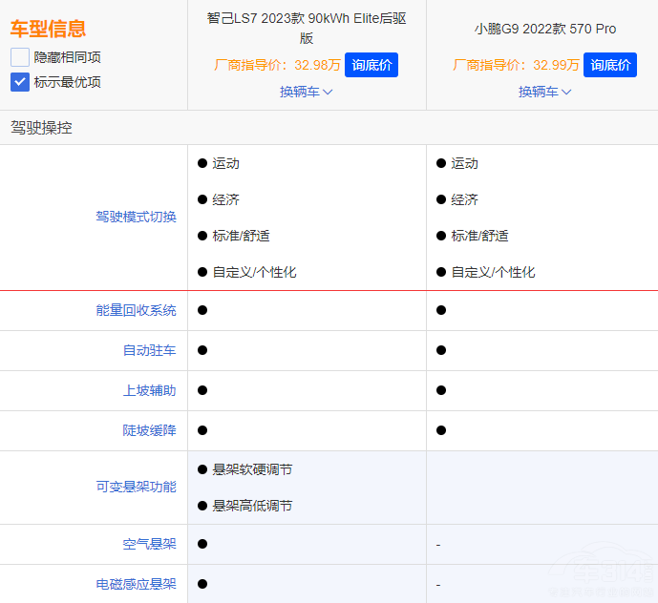Check the 隐藏相同项 checkbox

(x=20, y=57)
